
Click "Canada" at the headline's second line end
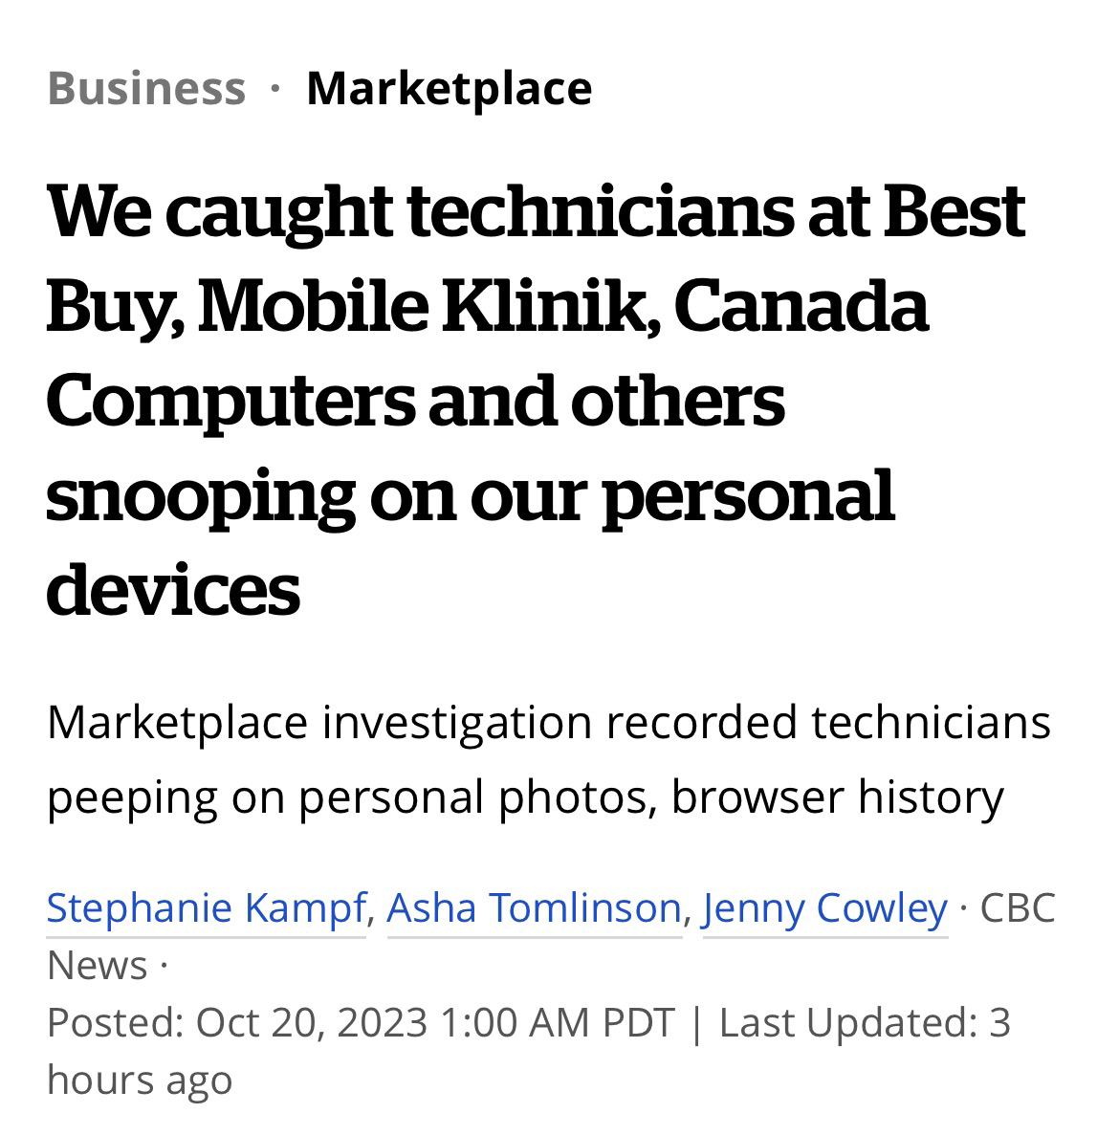click(x=801, y=307)
